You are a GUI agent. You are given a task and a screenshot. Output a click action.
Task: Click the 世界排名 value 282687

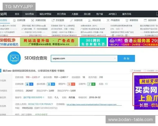[x=29, y=91]
